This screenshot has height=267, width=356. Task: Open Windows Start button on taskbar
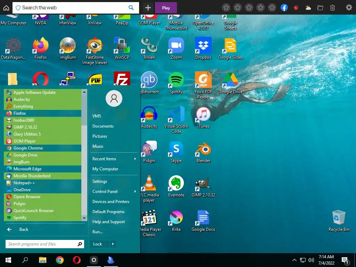point(8,260)
